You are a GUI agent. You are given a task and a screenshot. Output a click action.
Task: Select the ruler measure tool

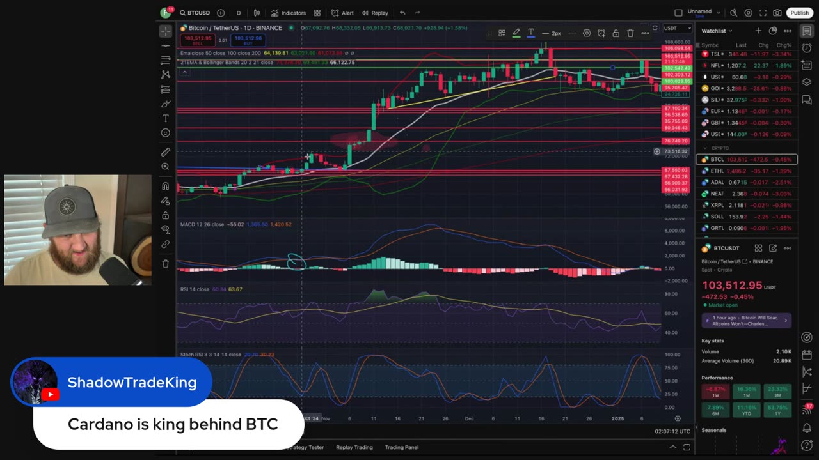point(166,152)
